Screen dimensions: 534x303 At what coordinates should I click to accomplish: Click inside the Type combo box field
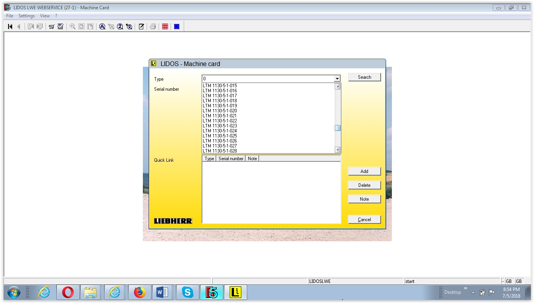(x=268, y=79)
